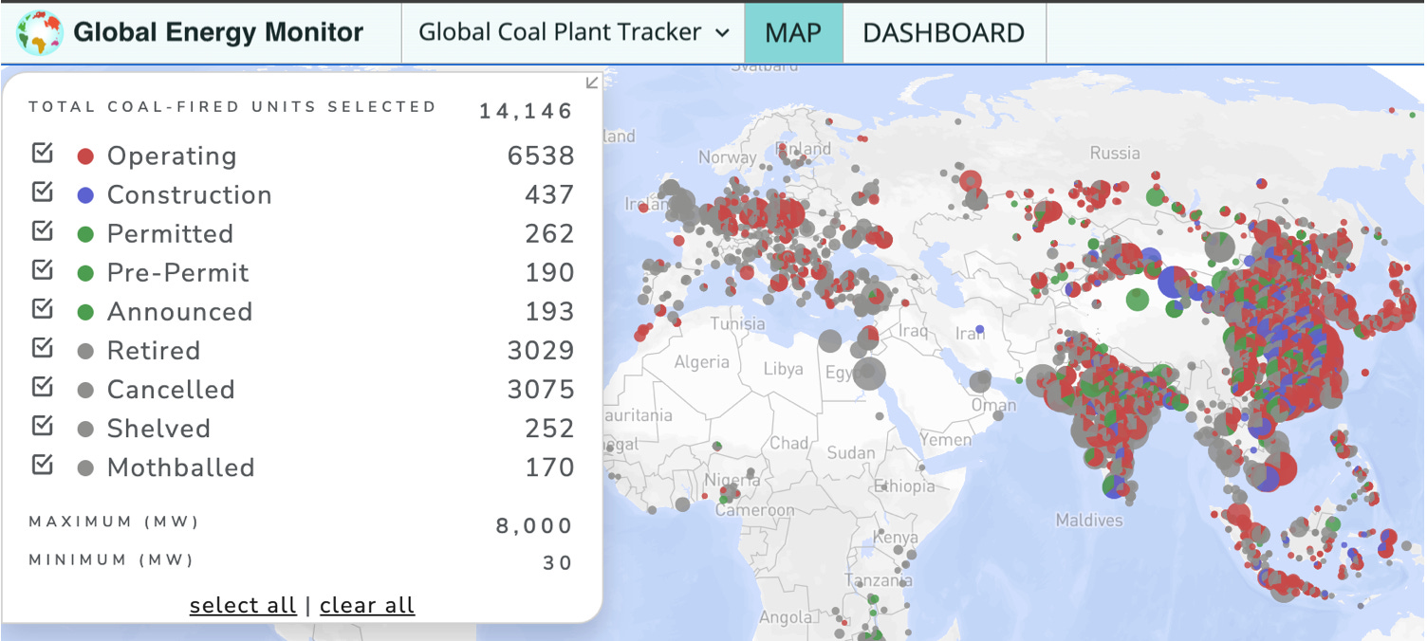Click the select all link
Viewport: 1427px width, 641px height.
[243, 605]
